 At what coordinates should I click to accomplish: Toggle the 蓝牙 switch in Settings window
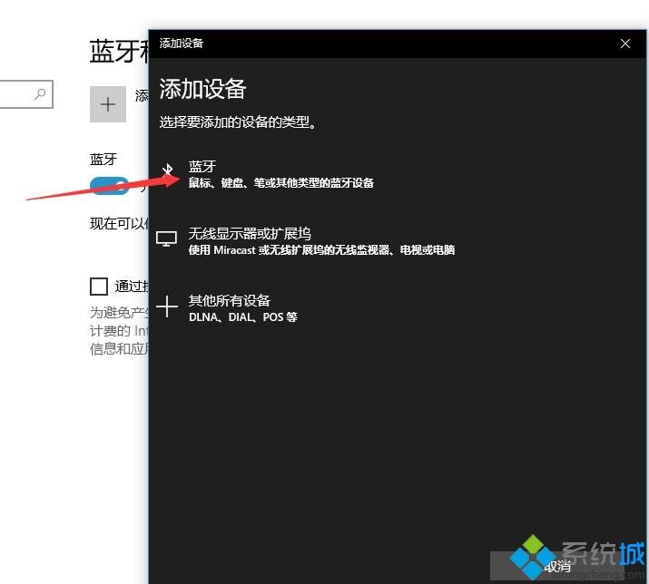(109, 185)
